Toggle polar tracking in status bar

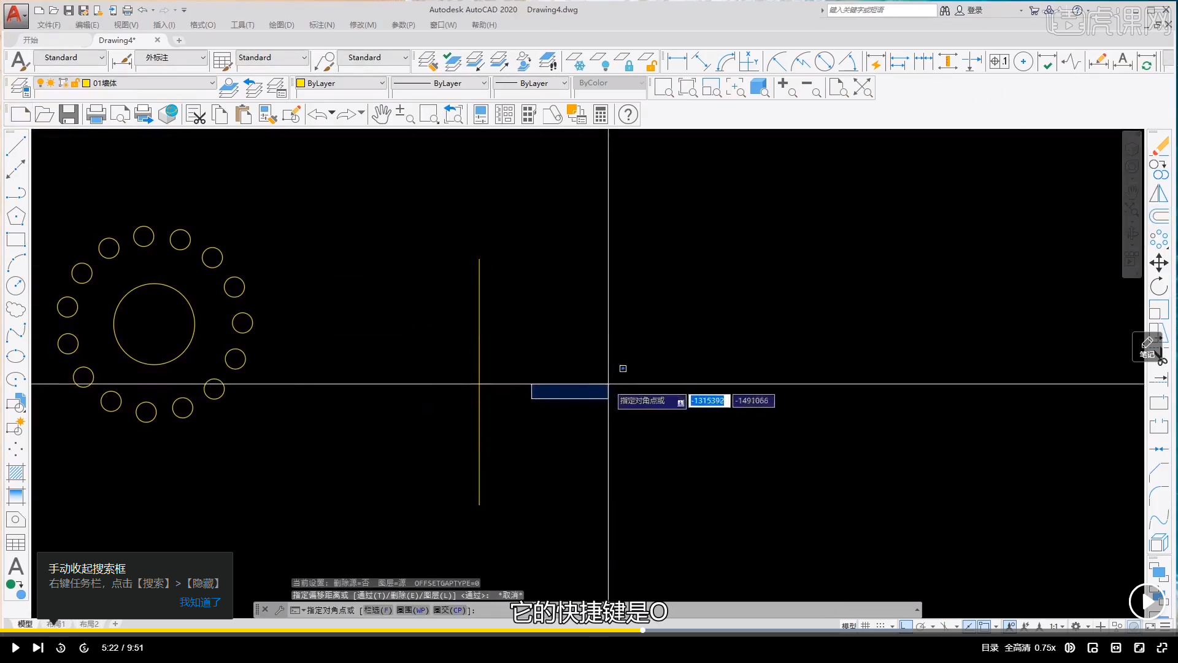[921, 626]
